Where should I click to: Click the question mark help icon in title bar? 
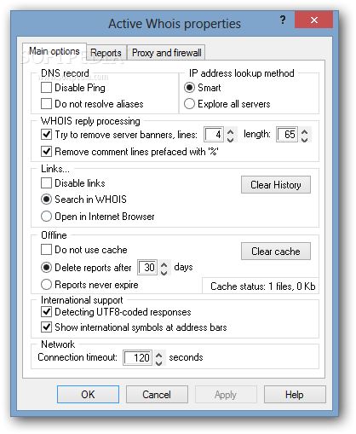[x=283, y=20]
